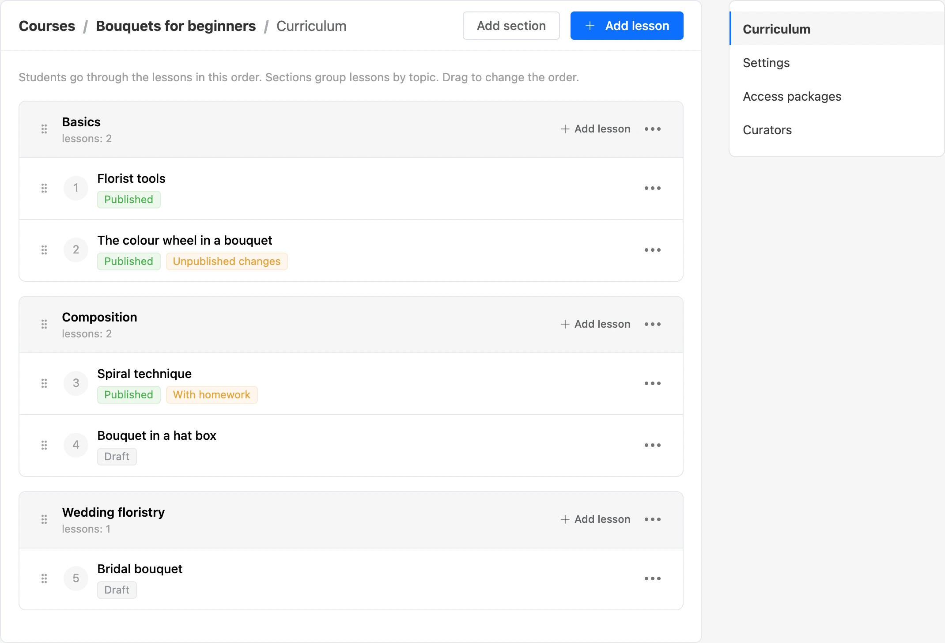Grab the drag handle of Basics section

tap(44, 129)
